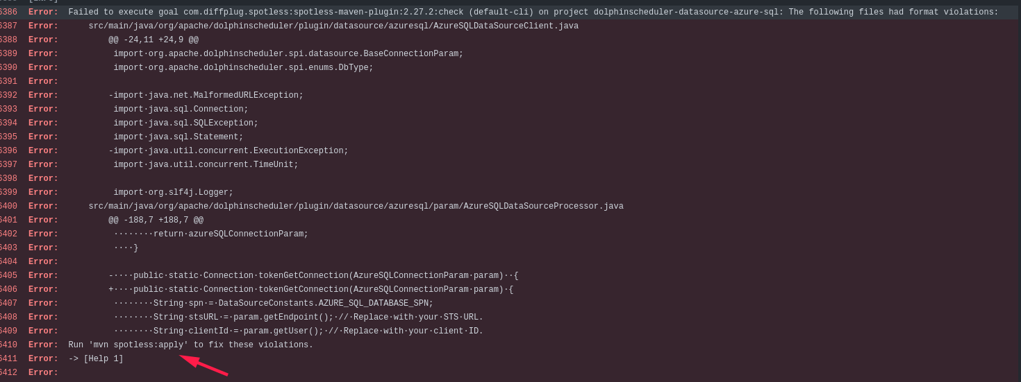Click line number beside ExecutionException import line
The height and width of the screenshot is (382, 1021).
point(8,151)
